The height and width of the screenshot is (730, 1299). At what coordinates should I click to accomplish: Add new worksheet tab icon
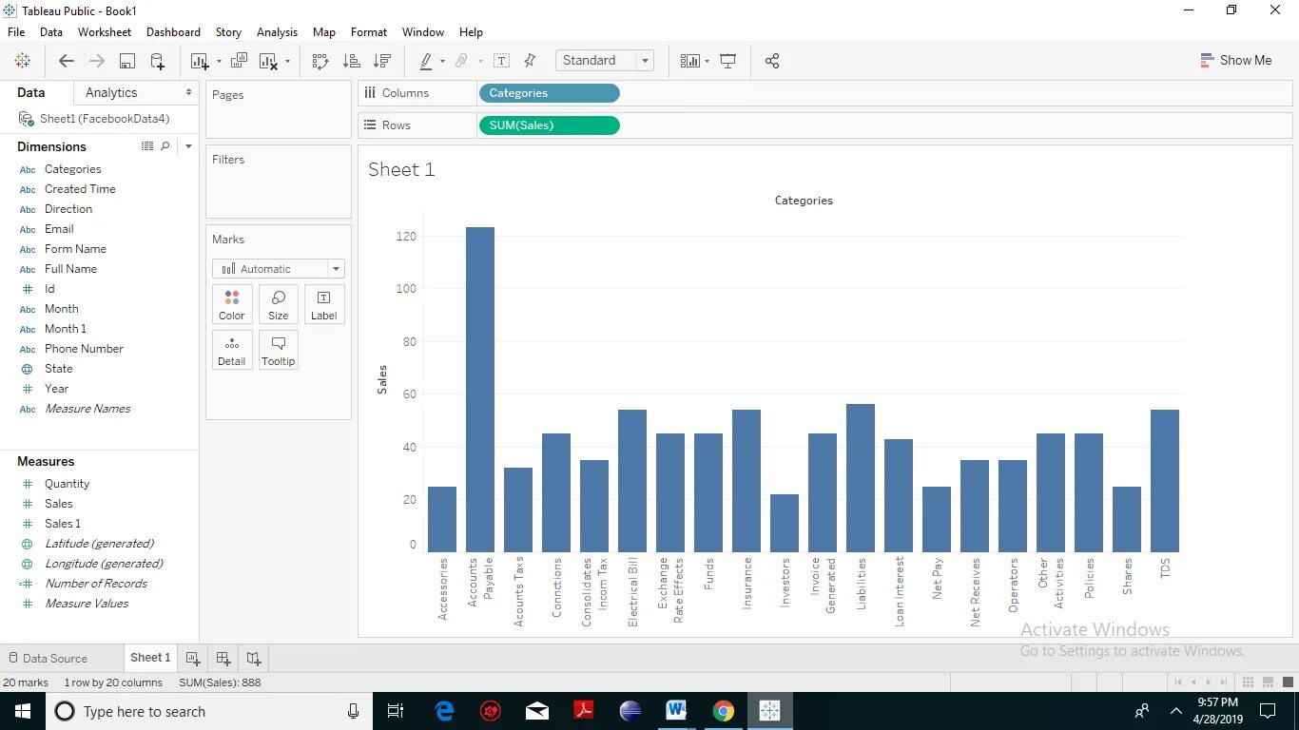tap(193, 658)
